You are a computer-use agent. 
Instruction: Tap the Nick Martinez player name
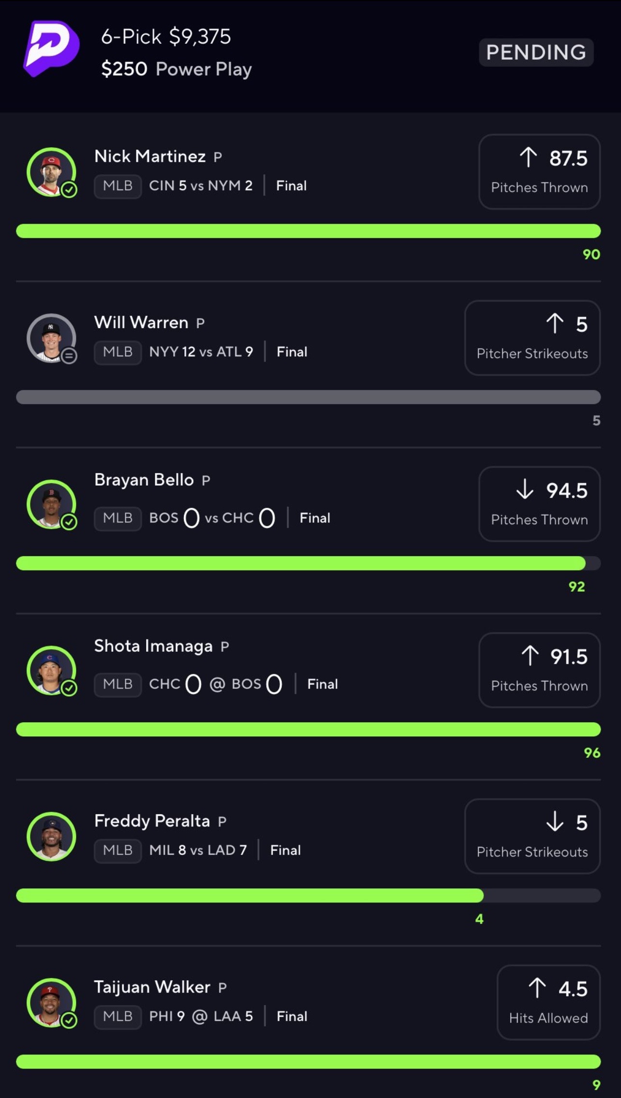[x=150, y=156]
